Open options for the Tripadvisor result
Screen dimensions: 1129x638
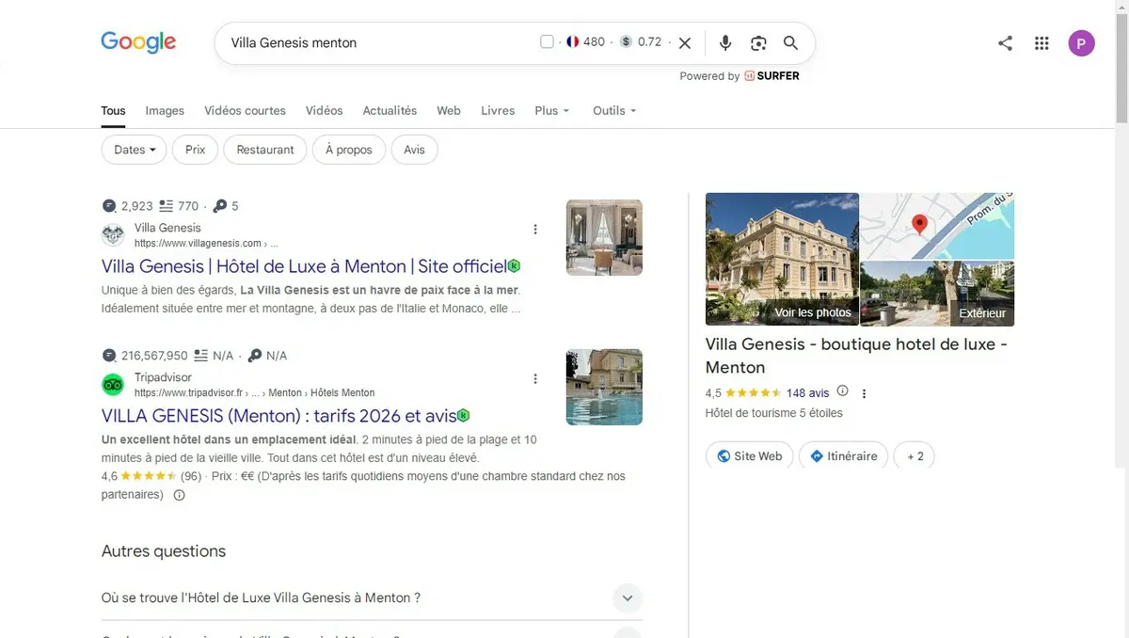(x=535, y=379)
